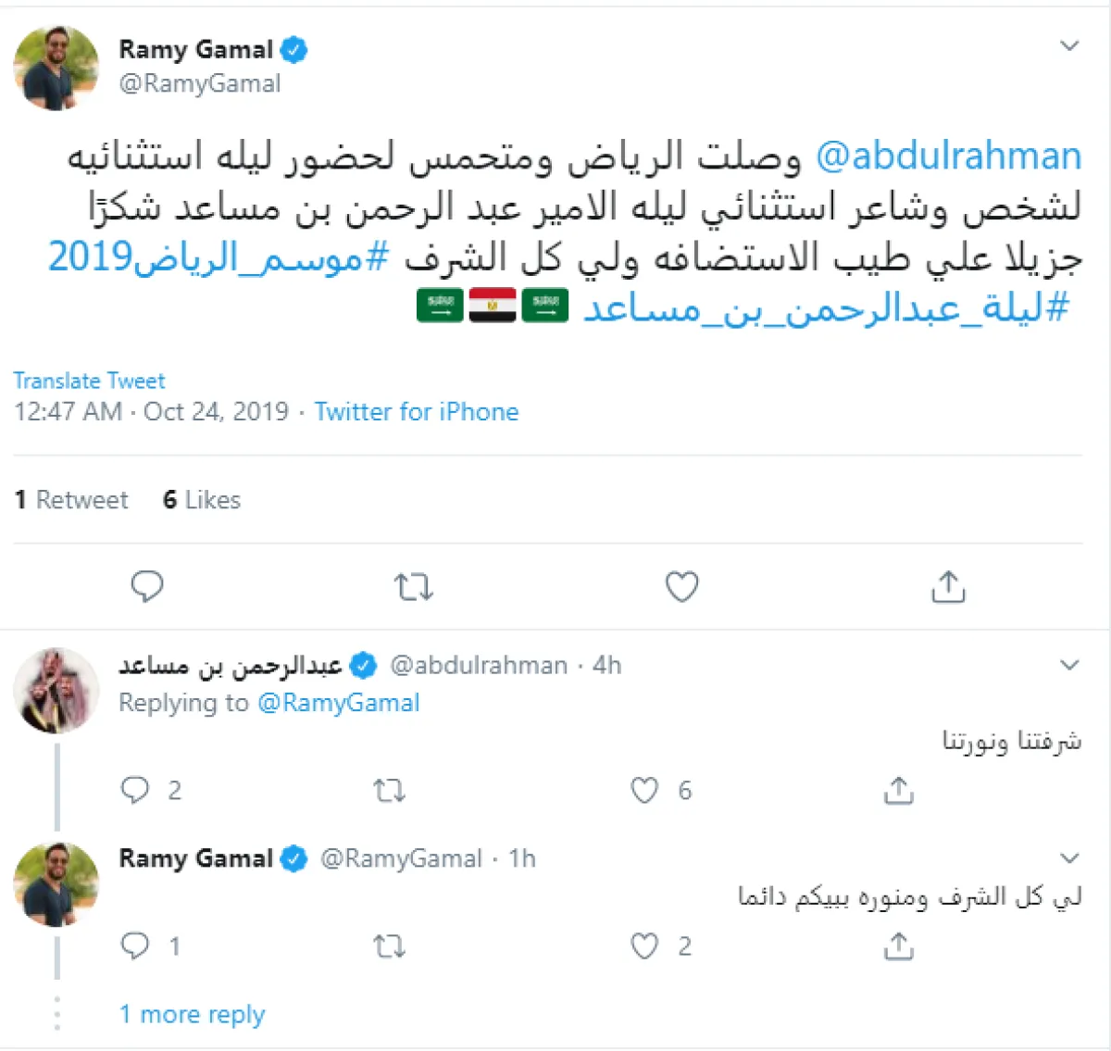Reply to @abdulrahman's reply tweet
Screen dimensions: 1111x1051
pos(135,790)
